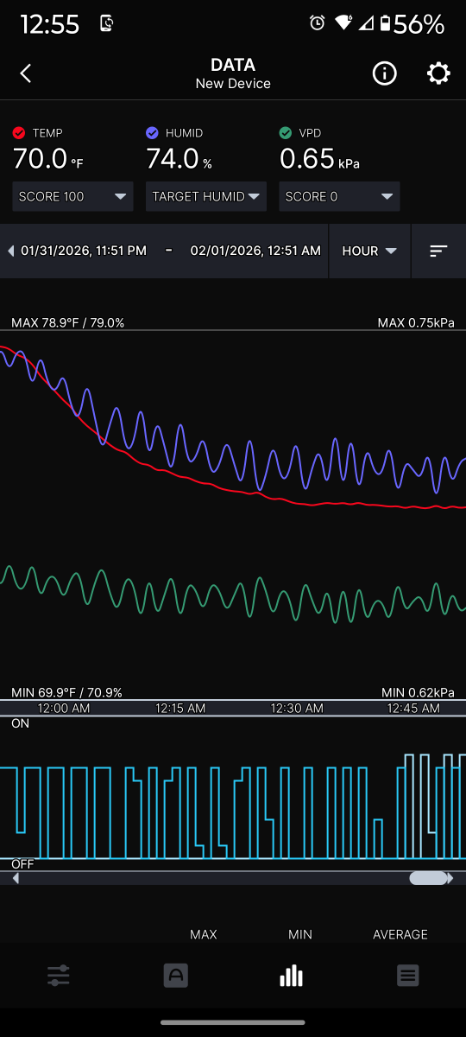Open the automation 'A' tab
Screen dimensions: 466x1037
[x=175, y=976]
